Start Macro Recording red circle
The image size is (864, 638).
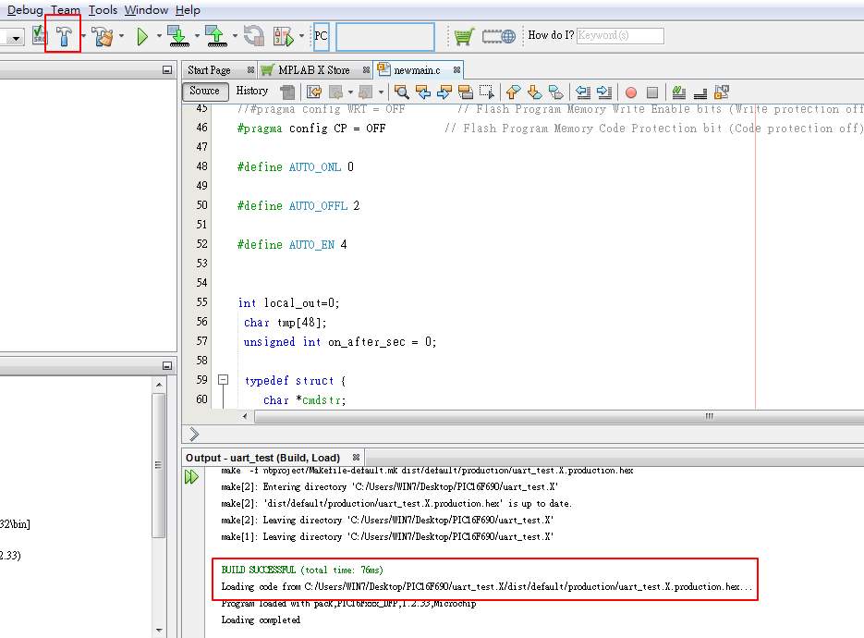(x=631, y=92)
